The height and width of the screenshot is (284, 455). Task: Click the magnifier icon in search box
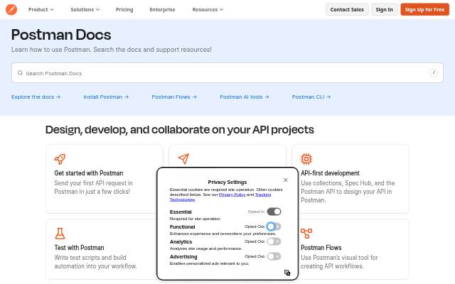[20, 72]
